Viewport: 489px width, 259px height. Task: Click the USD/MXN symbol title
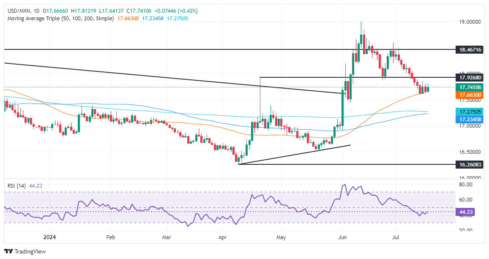16,11
